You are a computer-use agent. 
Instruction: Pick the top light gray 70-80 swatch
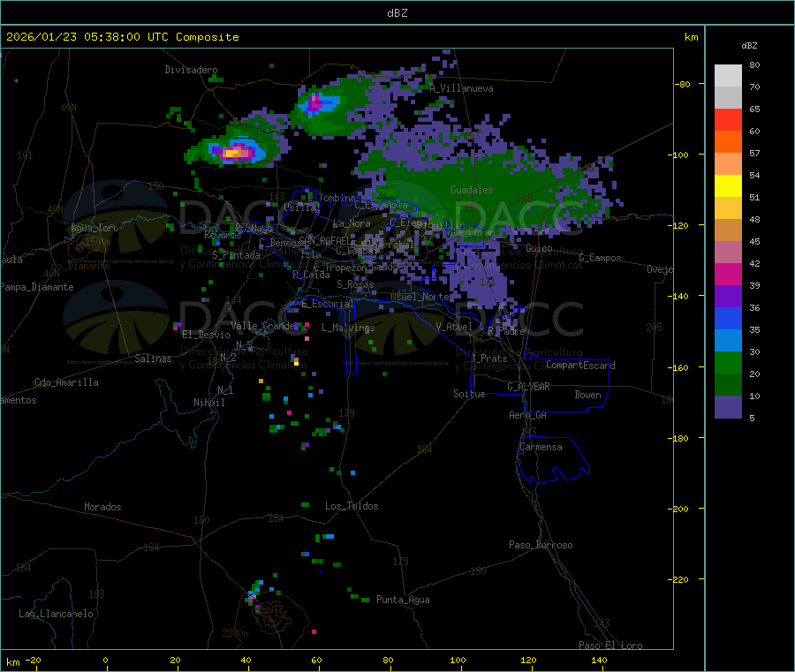click(x=728, y=76)
